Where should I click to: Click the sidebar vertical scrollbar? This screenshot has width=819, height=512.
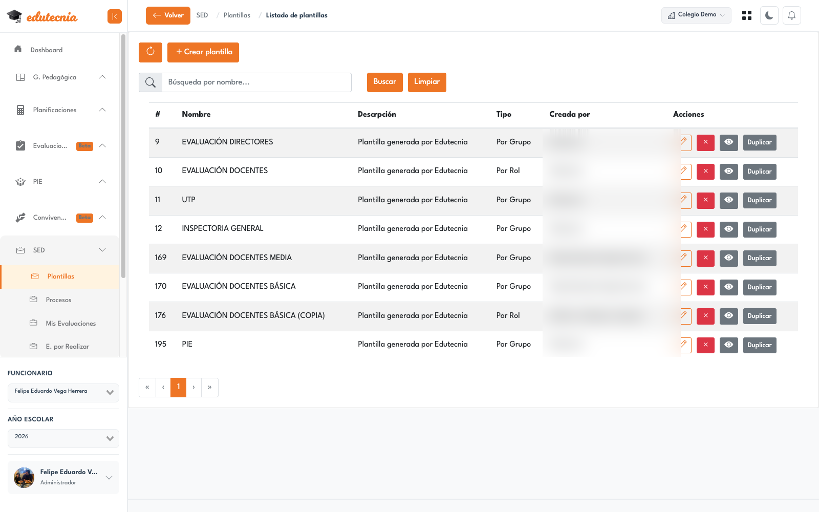[123, 156]
